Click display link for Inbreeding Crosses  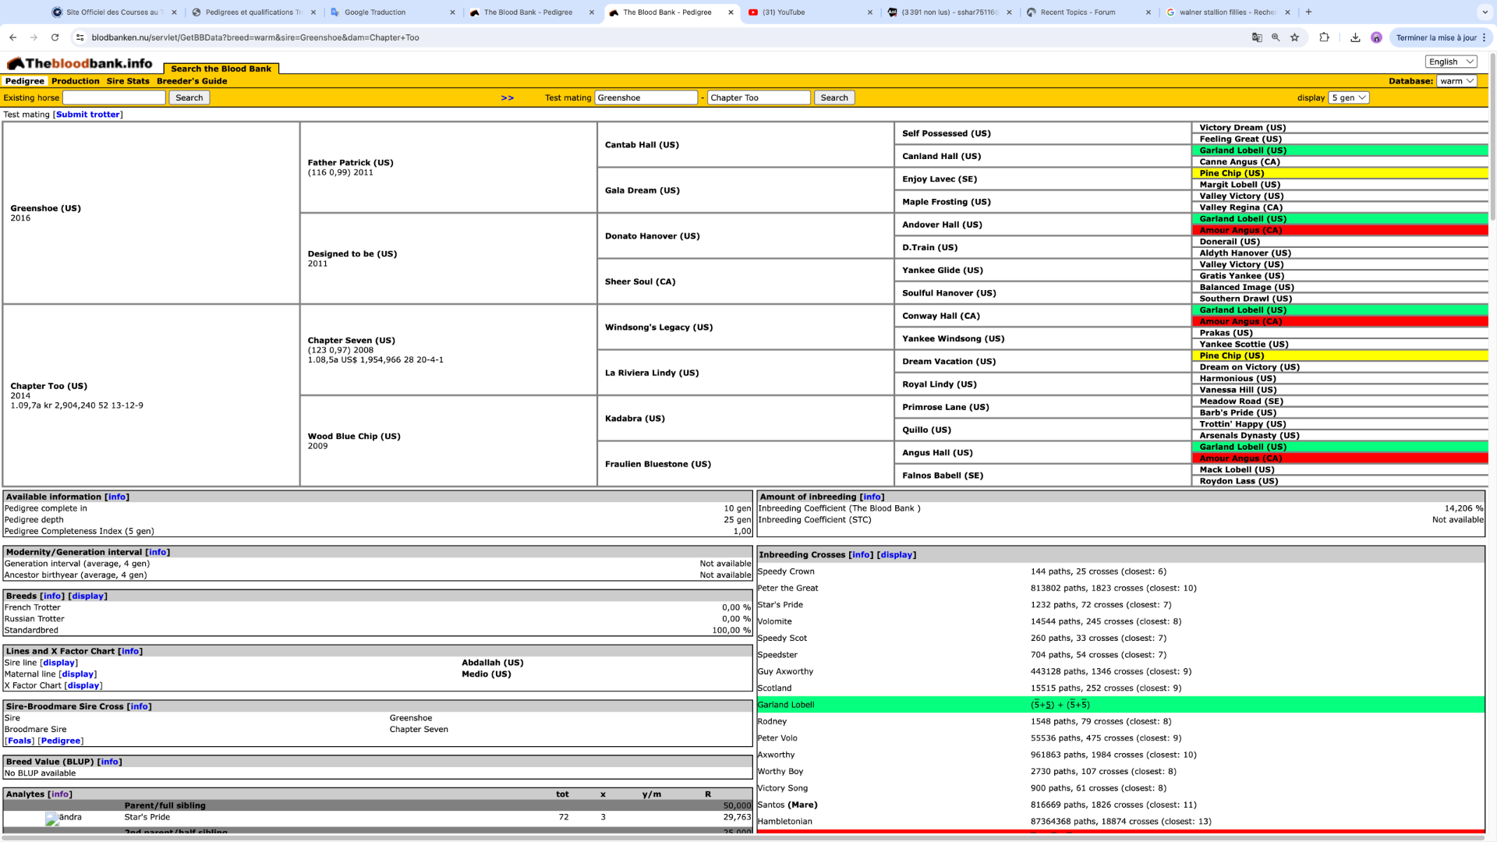pyautogui.click(x=897, y=555)
